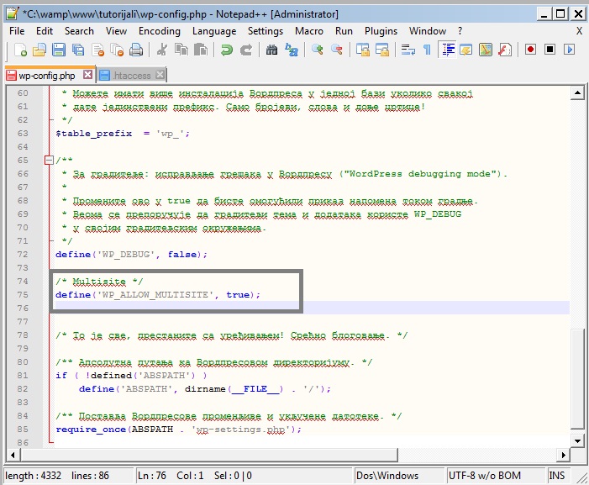Image resolution: width=589 pixels, height=485 pixels.
Task: Toggle Word Wrap toolbar button
Action: click(408, 50)
